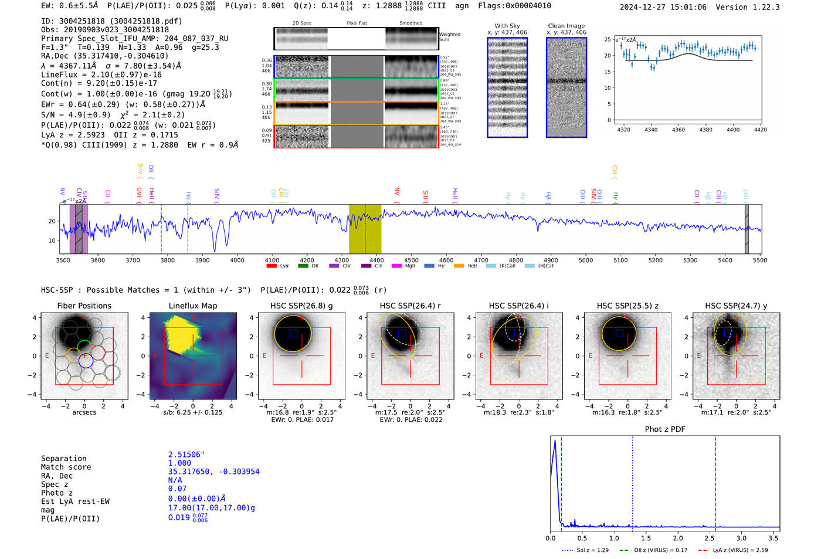The width and height of the screenshot is (821, 559).
Task: Click the yellow highlighted band in spectrum
Action: [x=365, y=229]
